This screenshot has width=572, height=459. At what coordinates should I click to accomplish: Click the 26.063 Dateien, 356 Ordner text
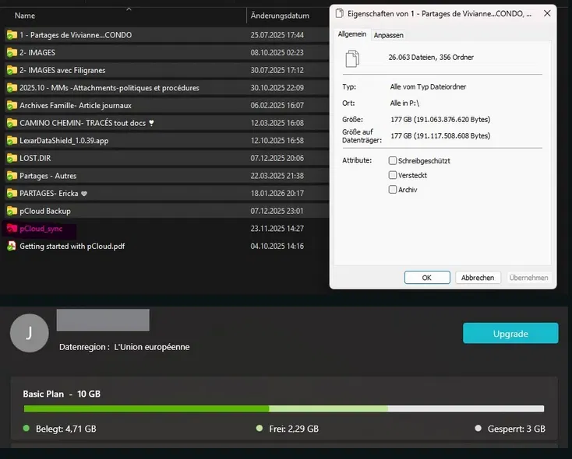point(431,58)
